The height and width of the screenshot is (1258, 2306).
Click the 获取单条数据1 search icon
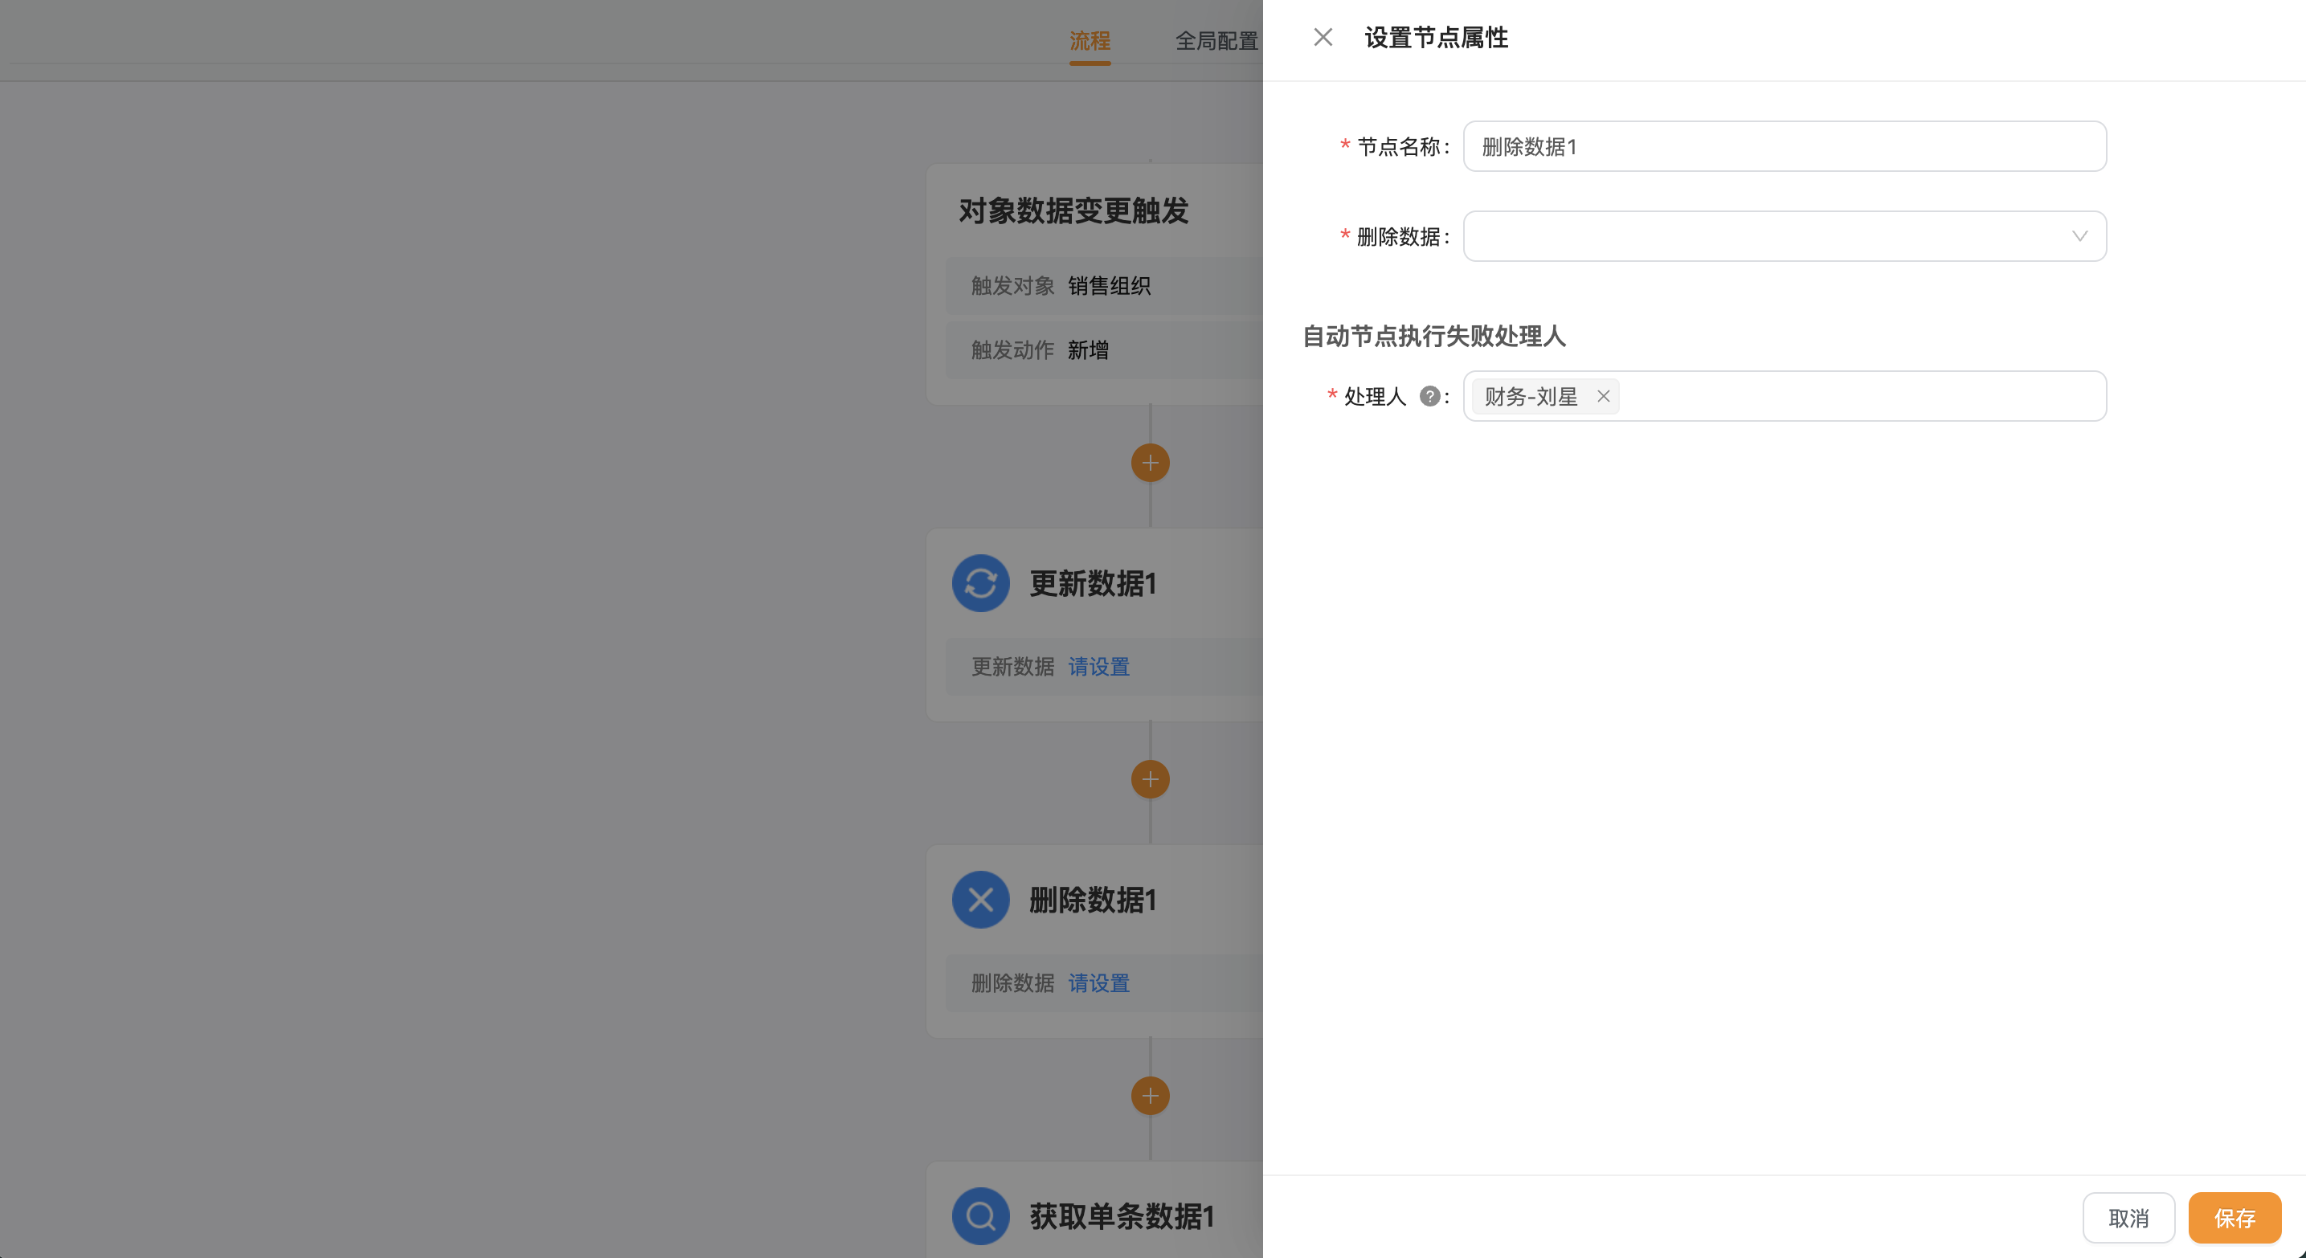point(980,1217)
